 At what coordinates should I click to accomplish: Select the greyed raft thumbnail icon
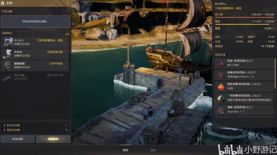7,77
